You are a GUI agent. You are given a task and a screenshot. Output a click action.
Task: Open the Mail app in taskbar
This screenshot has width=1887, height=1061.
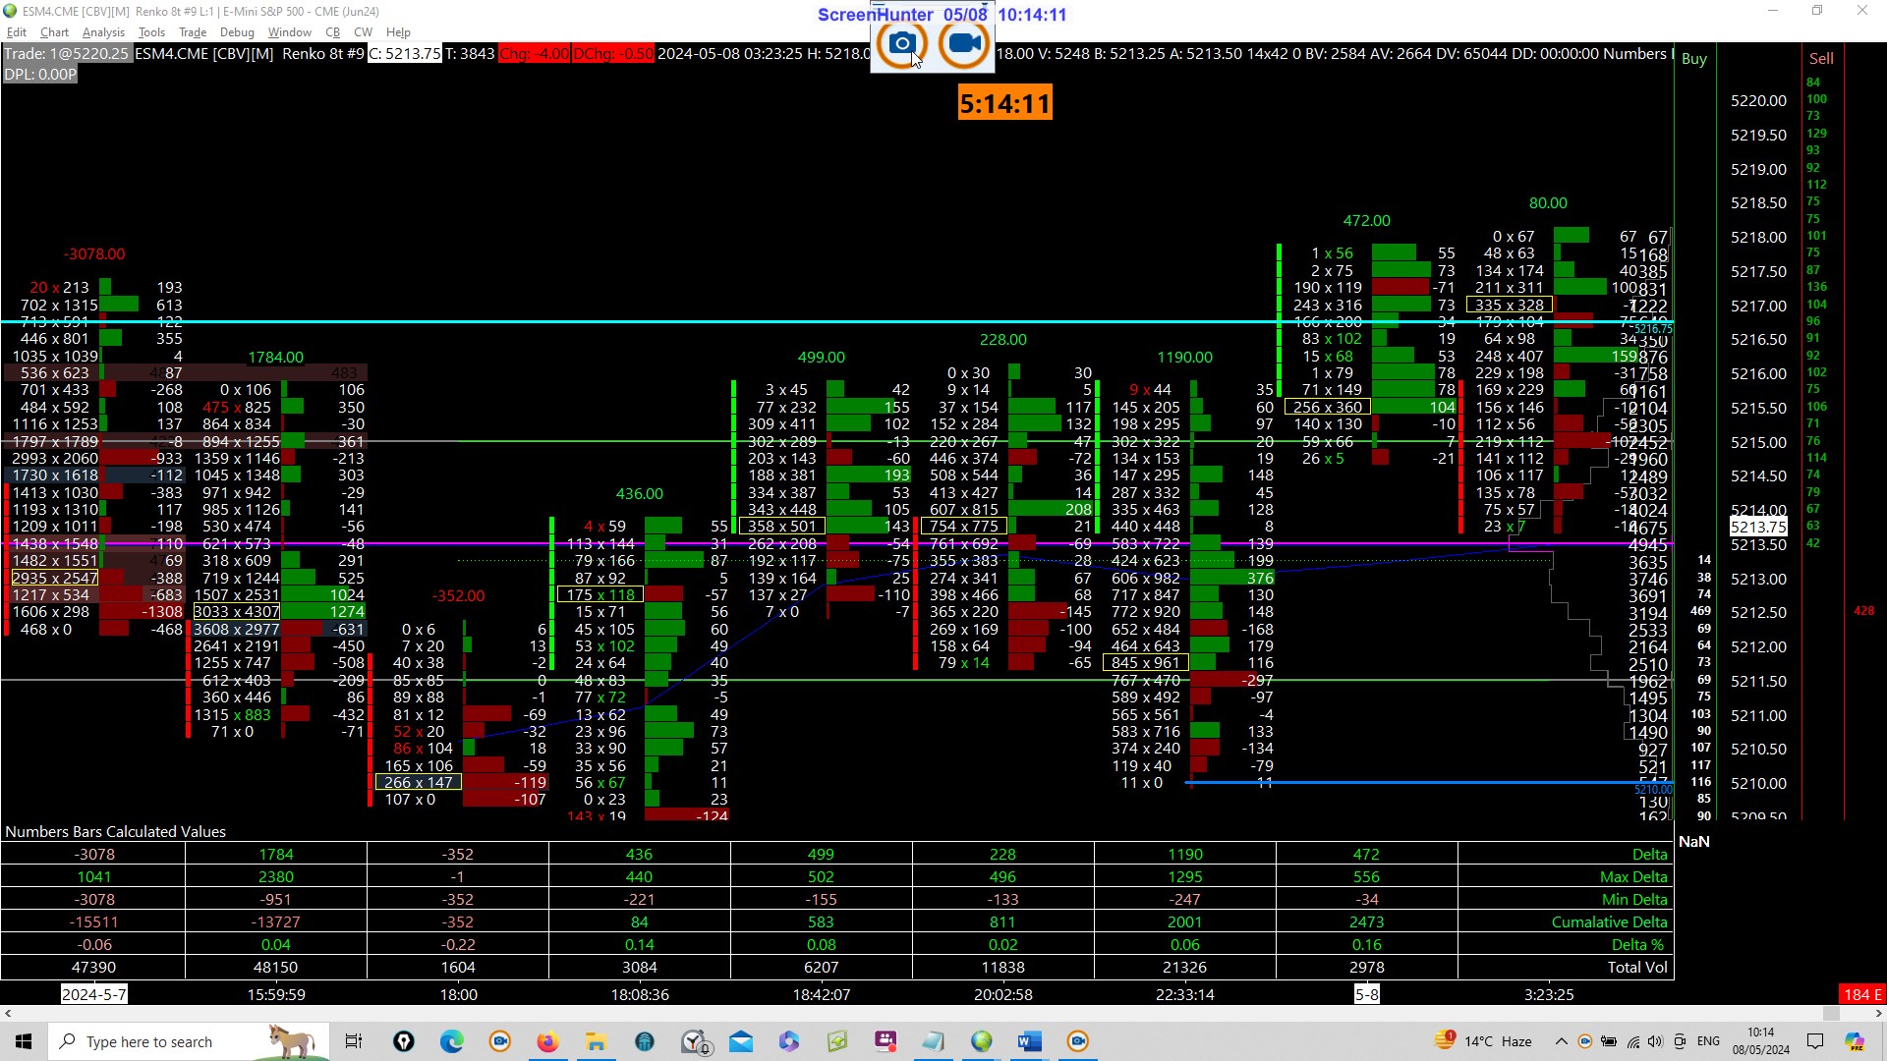pyautogui.click(x=741, y=1041)
